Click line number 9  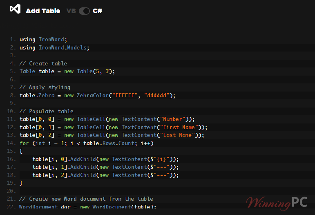13,103
